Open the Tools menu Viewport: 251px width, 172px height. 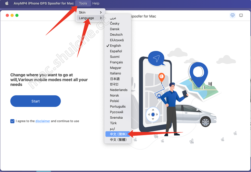83,3
